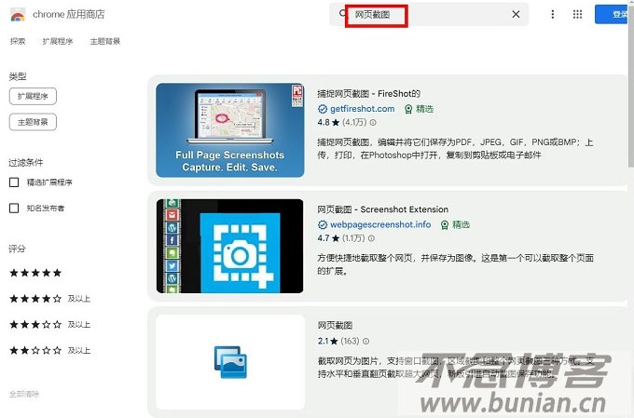Open the 主题背景 tab in top navigation
Image resolution: width=634 pixels, height=418 pixels.
(104, 42)
